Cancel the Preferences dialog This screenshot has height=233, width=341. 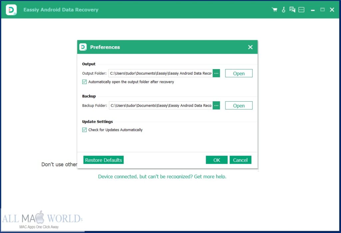click(240, 160)
